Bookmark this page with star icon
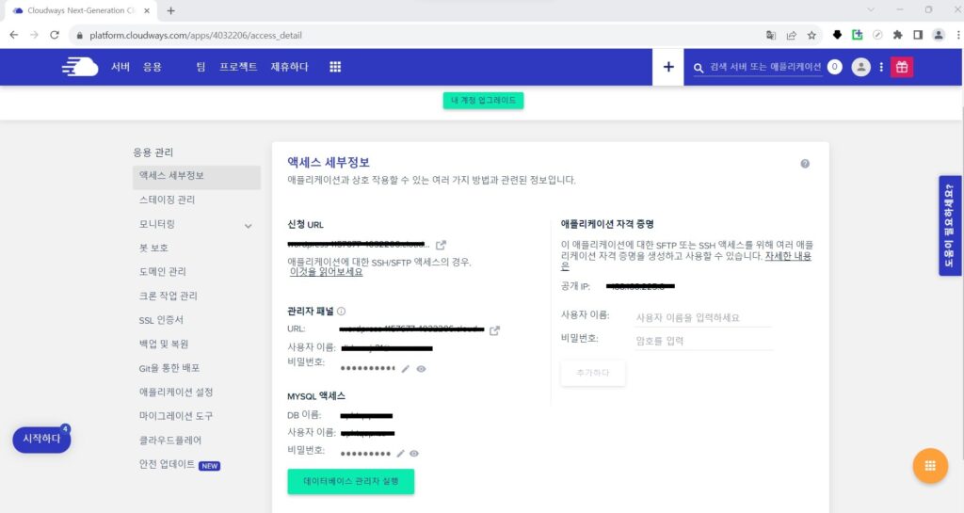Viewport: 964px width, 513px height. tap(811, 35)
